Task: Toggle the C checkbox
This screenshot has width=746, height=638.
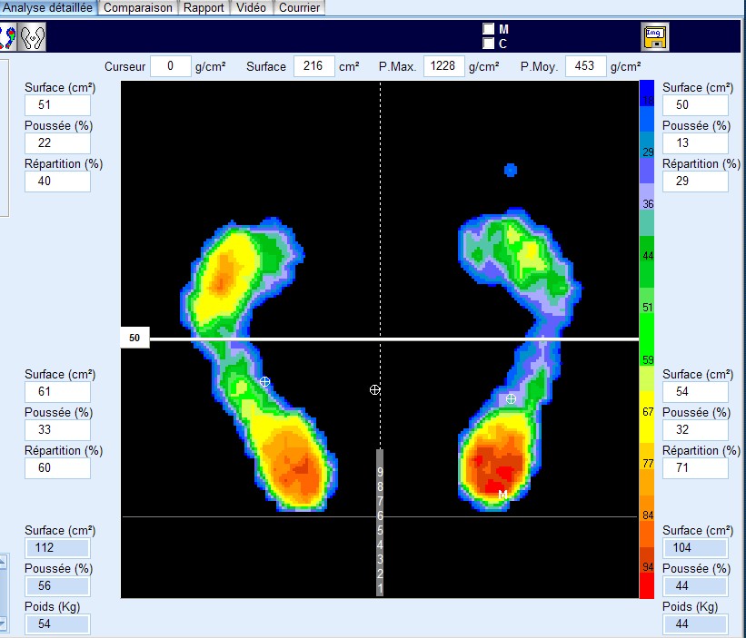Action: (x=489, y=43)
